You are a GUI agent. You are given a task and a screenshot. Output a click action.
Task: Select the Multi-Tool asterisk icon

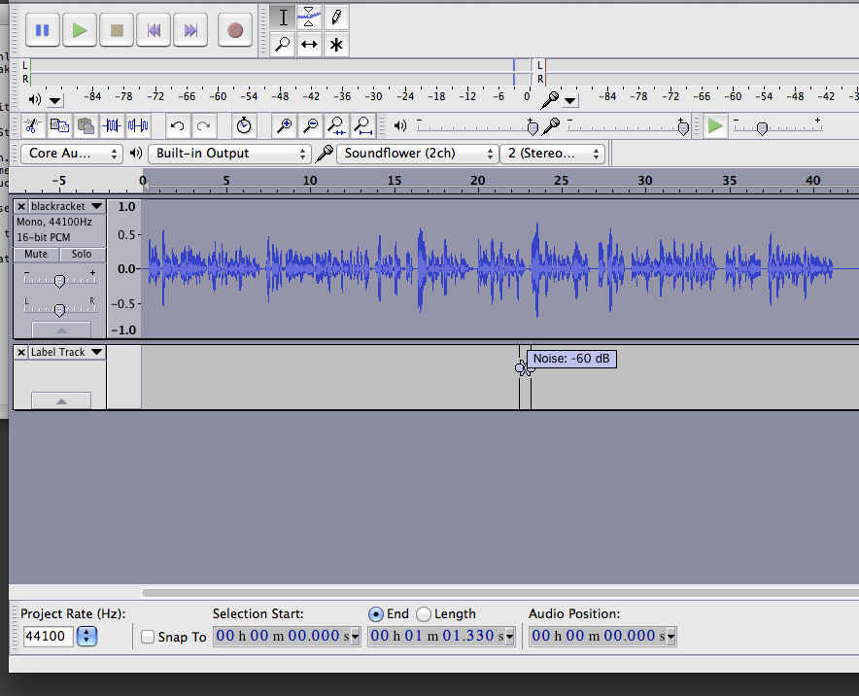coord(336,44)
